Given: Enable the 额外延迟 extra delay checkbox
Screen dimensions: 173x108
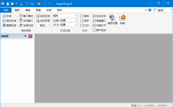Looking at the screenshot, I should point(94,30).
